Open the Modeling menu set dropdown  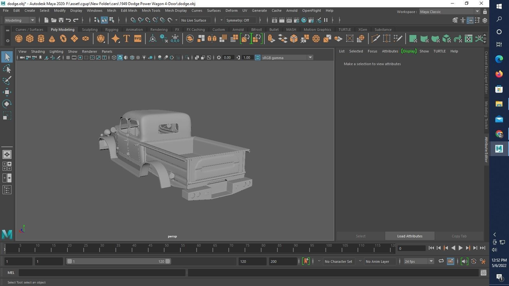20,20
